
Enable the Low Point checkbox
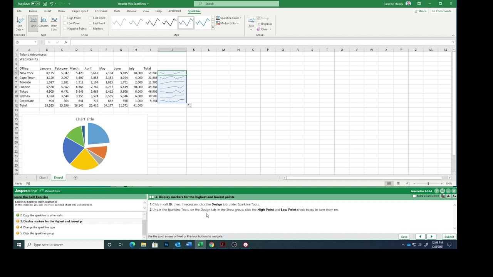[x=65, y=23]
